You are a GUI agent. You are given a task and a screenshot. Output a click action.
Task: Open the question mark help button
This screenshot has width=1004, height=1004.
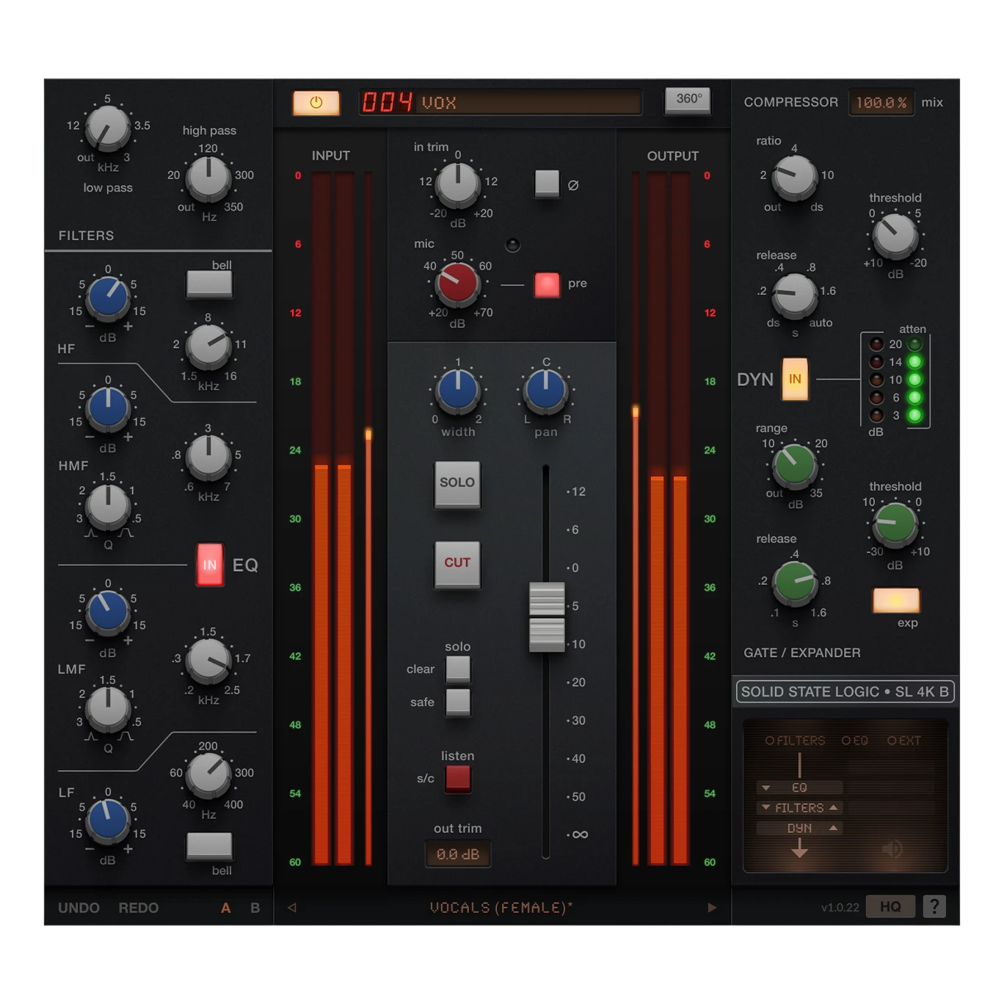point(934,906)
